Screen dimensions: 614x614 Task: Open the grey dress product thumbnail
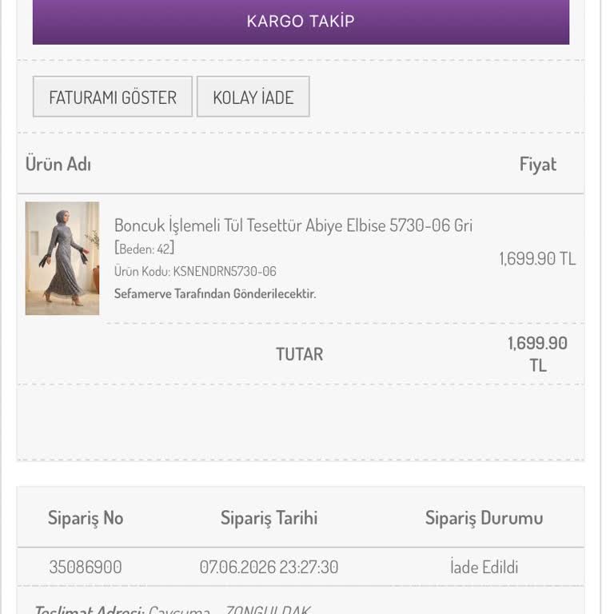point(62,258)
